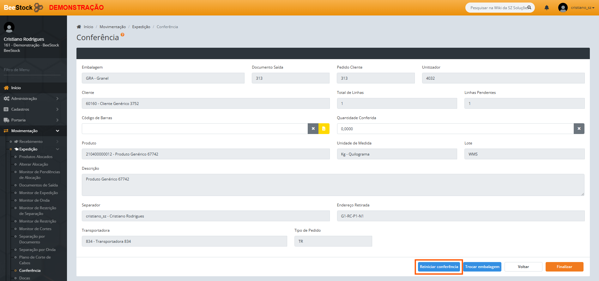Clear the Código de Barras field
599x281 pixels.
(313, 129)
